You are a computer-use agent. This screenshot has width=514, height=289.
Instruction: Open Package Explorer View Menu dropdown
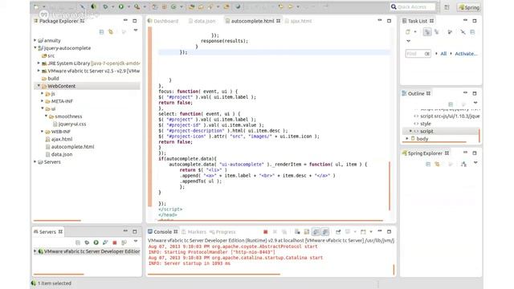tap(136, 31)
